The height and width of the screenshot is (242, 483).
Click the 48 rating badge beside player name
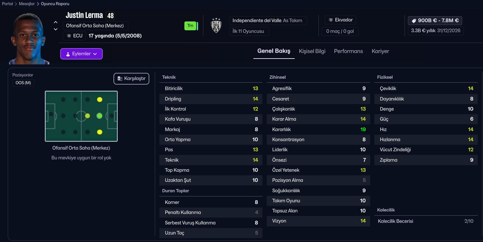click(110, 16)
